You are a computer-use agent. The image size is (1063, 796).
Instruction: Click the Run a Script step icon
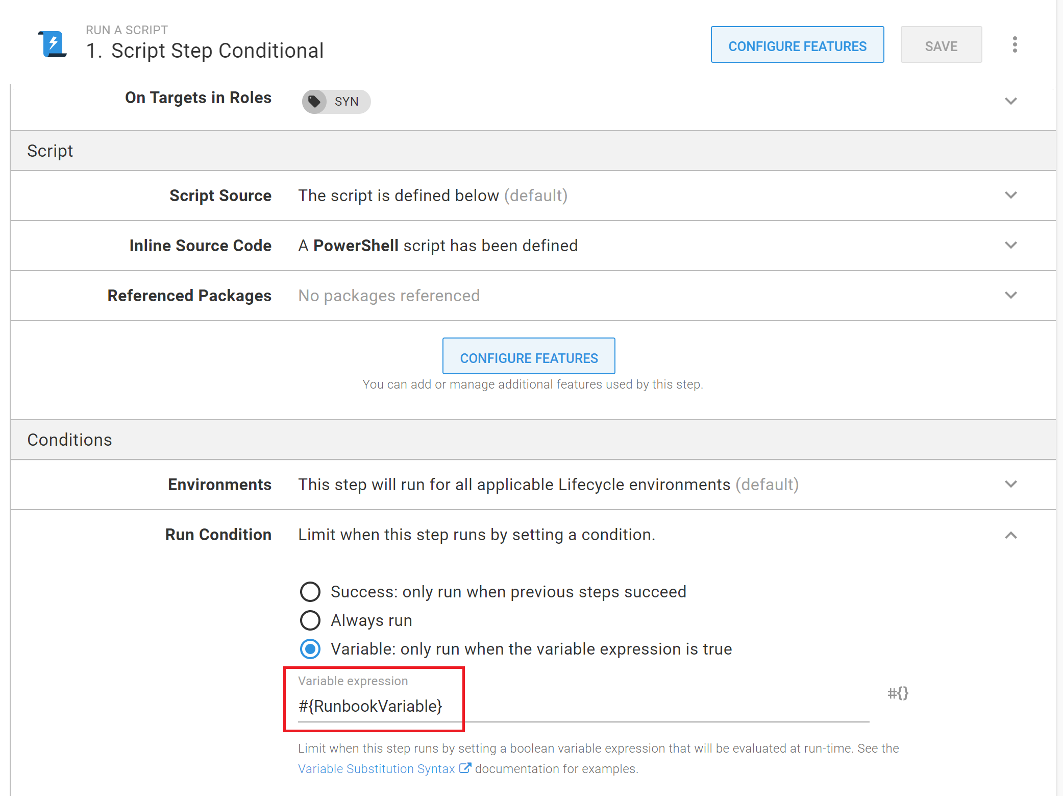pos(53,43)
